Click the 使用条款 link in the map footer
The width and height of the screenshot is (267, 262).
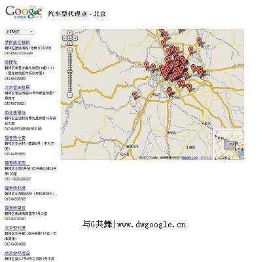coord(205,158)
